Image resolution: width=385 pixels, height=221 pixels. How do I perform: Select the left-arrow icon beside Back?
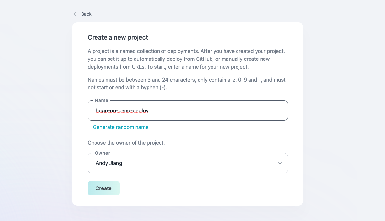coord(75,14)
